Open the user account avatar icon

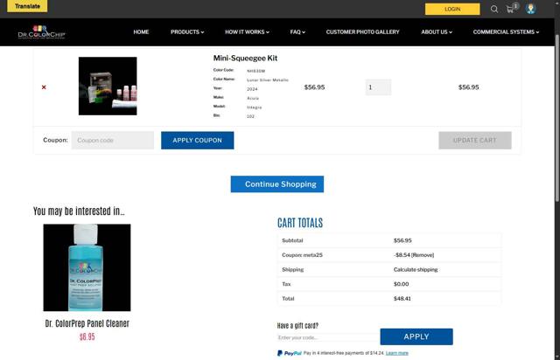click(530, 9)
